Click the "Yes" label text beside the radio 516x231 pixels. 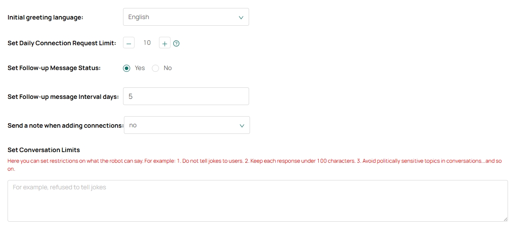[140, 68]
